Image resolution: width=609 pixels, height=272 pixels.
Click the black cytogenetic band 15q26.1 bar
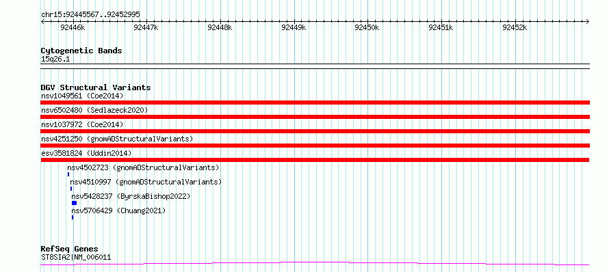315,66
